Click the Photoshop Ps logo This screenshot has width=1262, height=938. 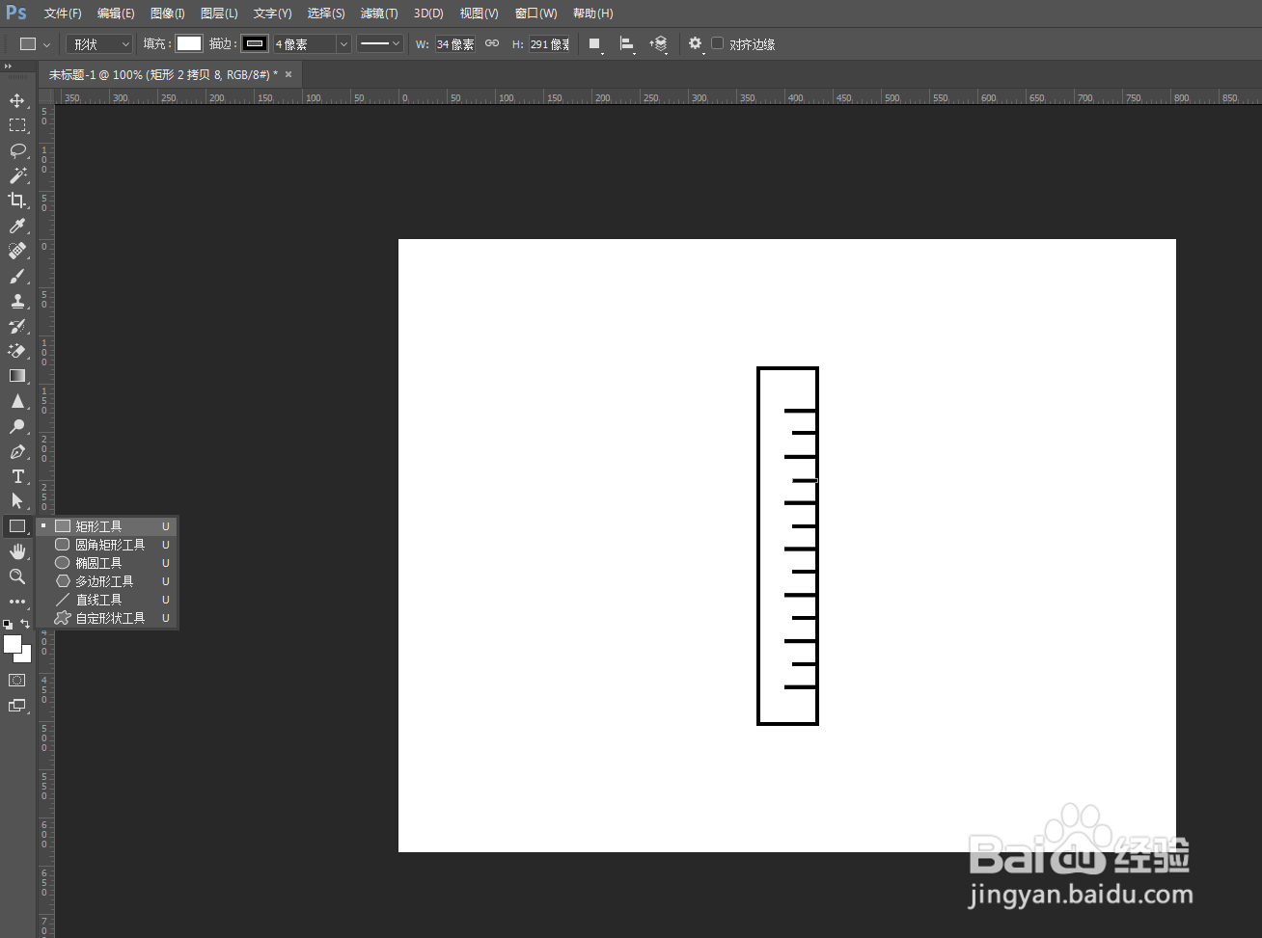click(x=16, y=13)
